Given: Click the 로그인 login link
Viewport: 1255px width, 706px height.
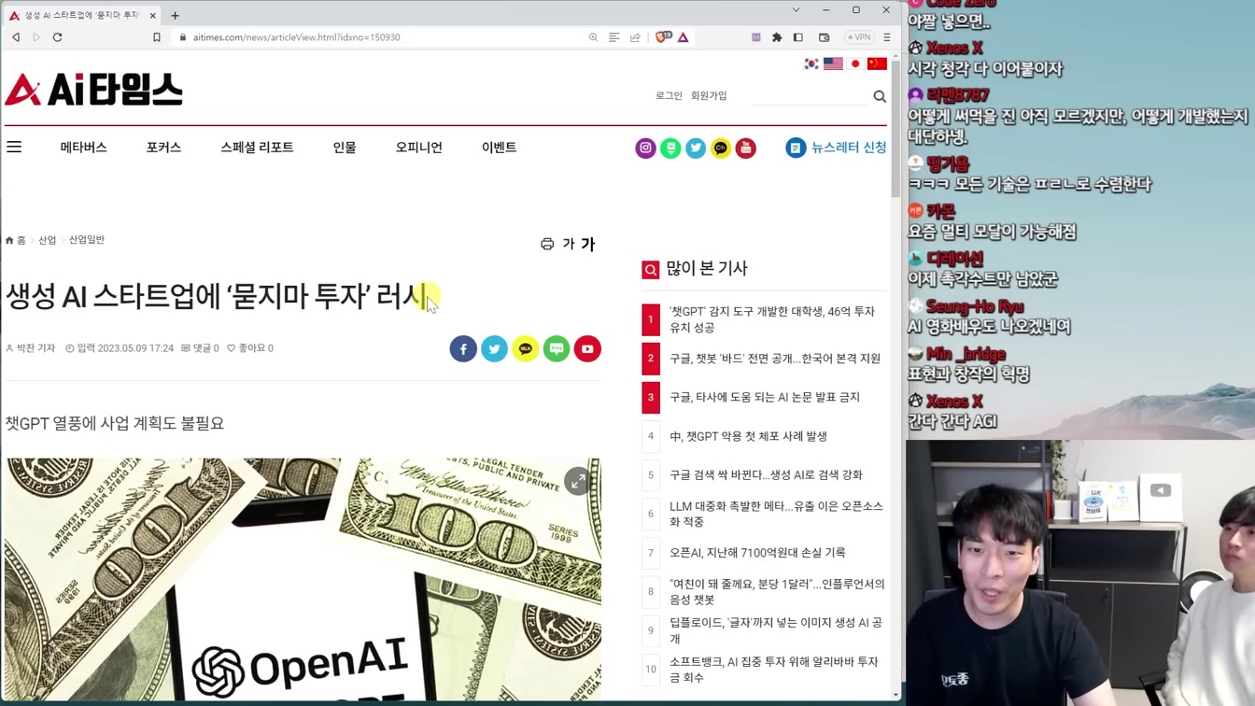Looking at the screenshot, I should click(669, 95).
